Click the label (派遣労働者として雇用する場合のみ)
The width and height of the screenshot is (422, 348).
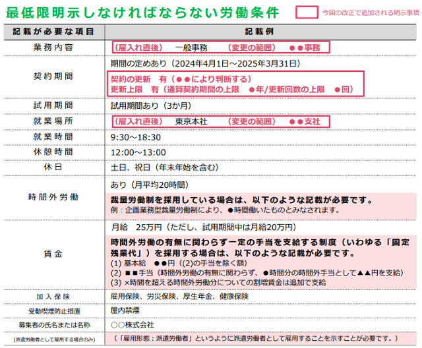point(54,339)
